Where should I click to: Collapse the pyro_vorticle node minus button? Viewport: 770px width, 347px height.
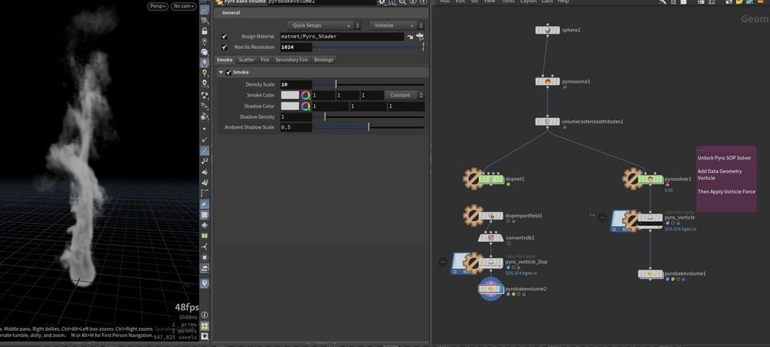pyautogui.click(x=602, y=218)
